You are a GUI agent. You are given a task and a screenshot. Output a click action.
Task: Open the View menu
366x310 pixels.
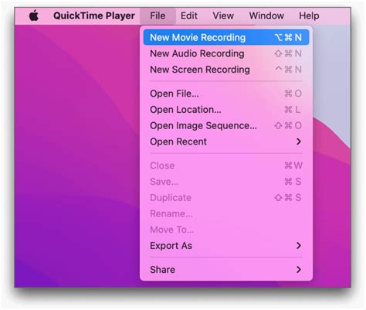pos(223,15)
